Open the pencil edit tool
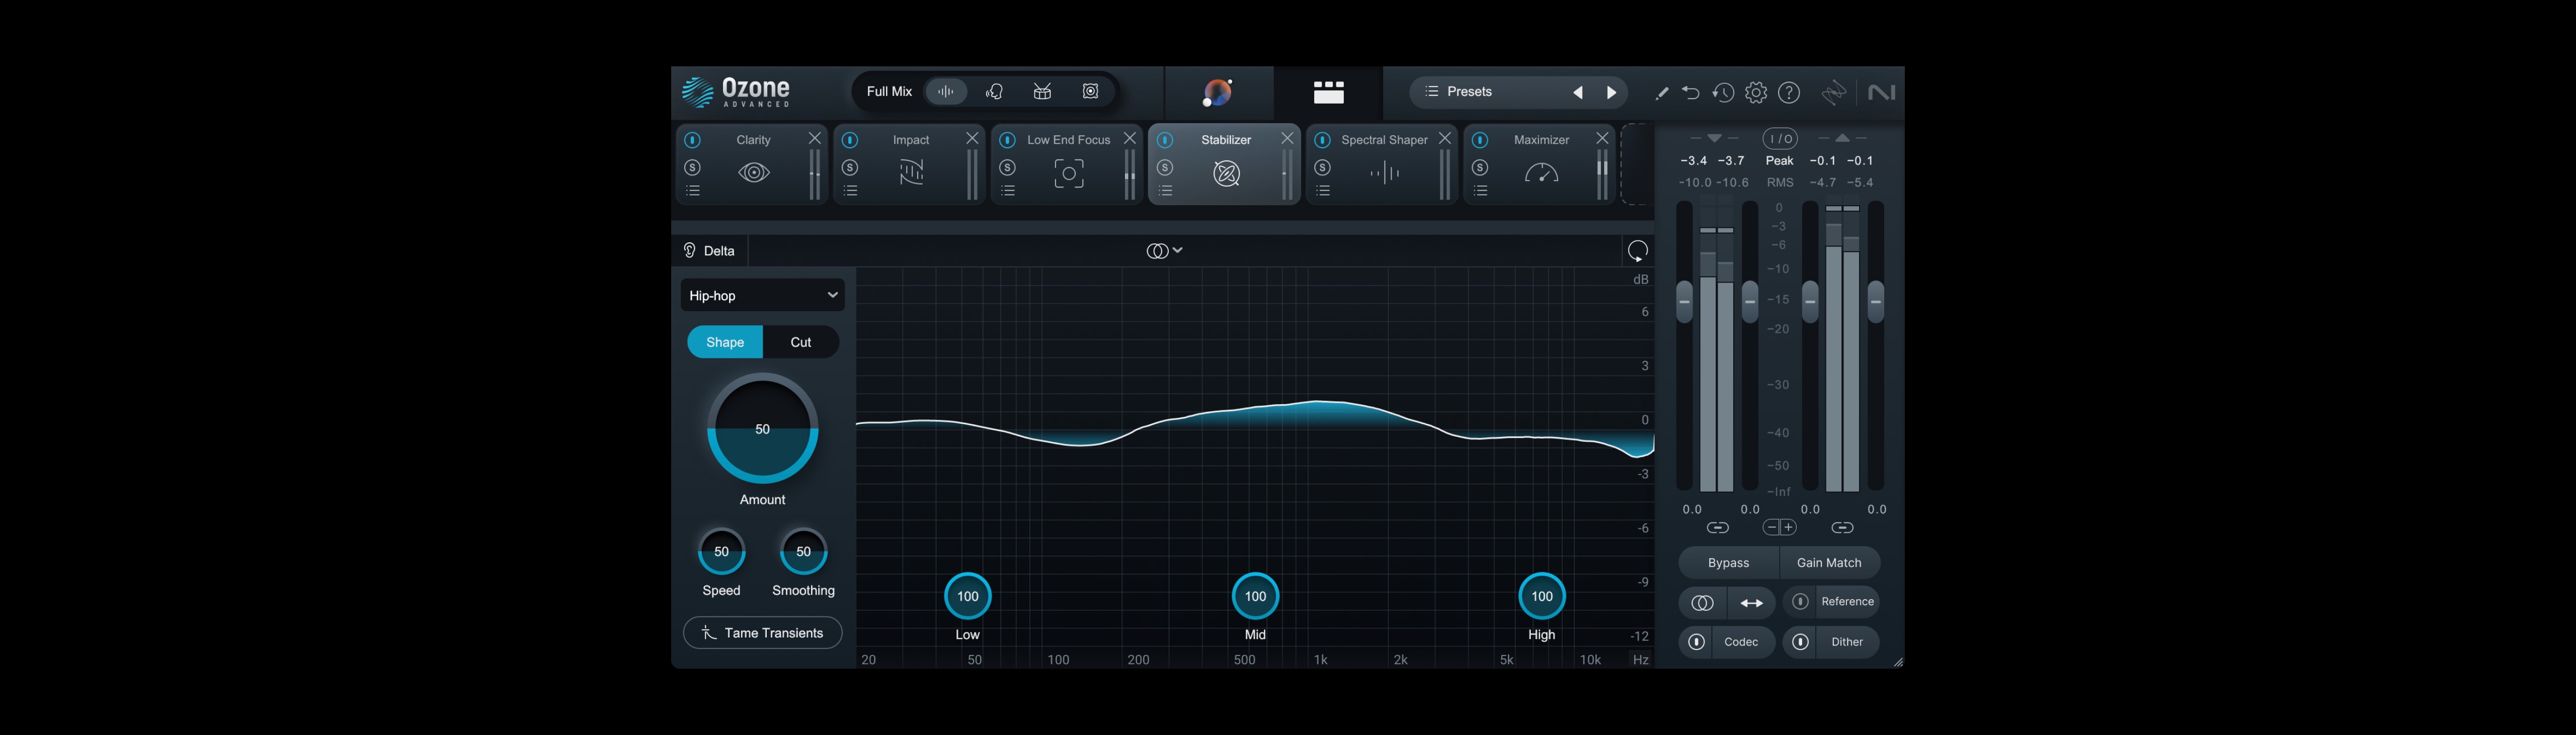The width and height of the screenshot is (2576, 735). click(1661, 93)
